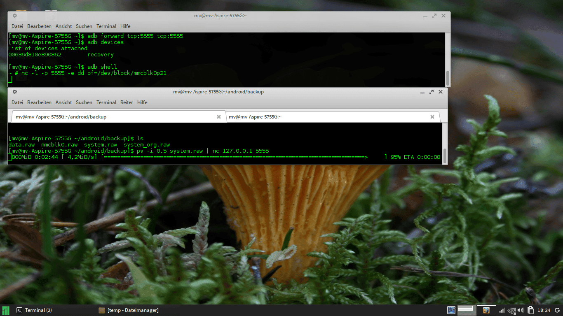This screenshot has width=563, height=316.
Task: Open Hilfe menu in the android/backup window
Action: pos(142,102)
